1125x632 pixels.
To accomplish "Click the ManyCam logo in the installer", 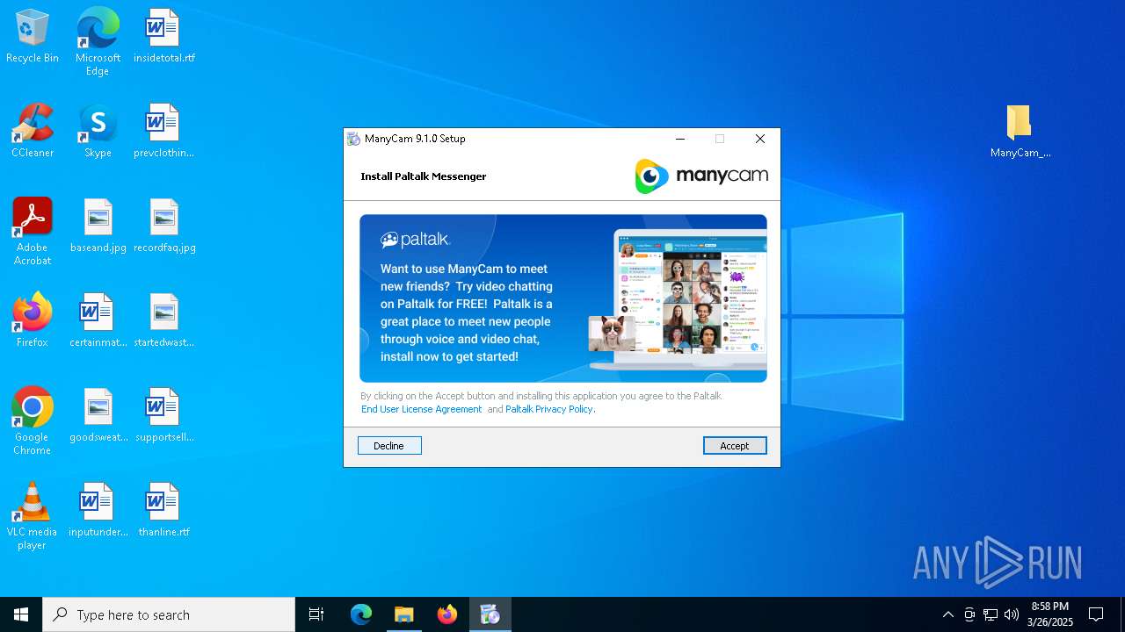I will click(x=701, y=176).
